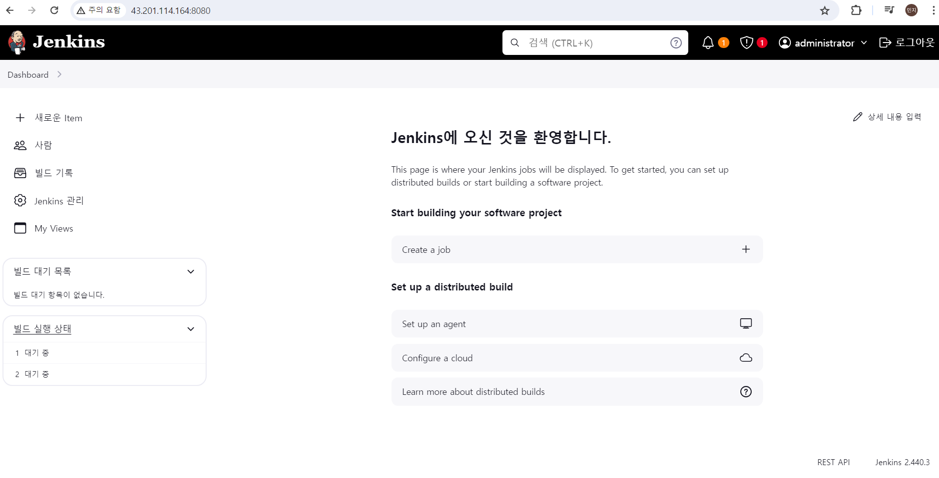Click the Jenkins 2.440.3 version button
This screenshot has height=478, width=939.
(902, 462)
